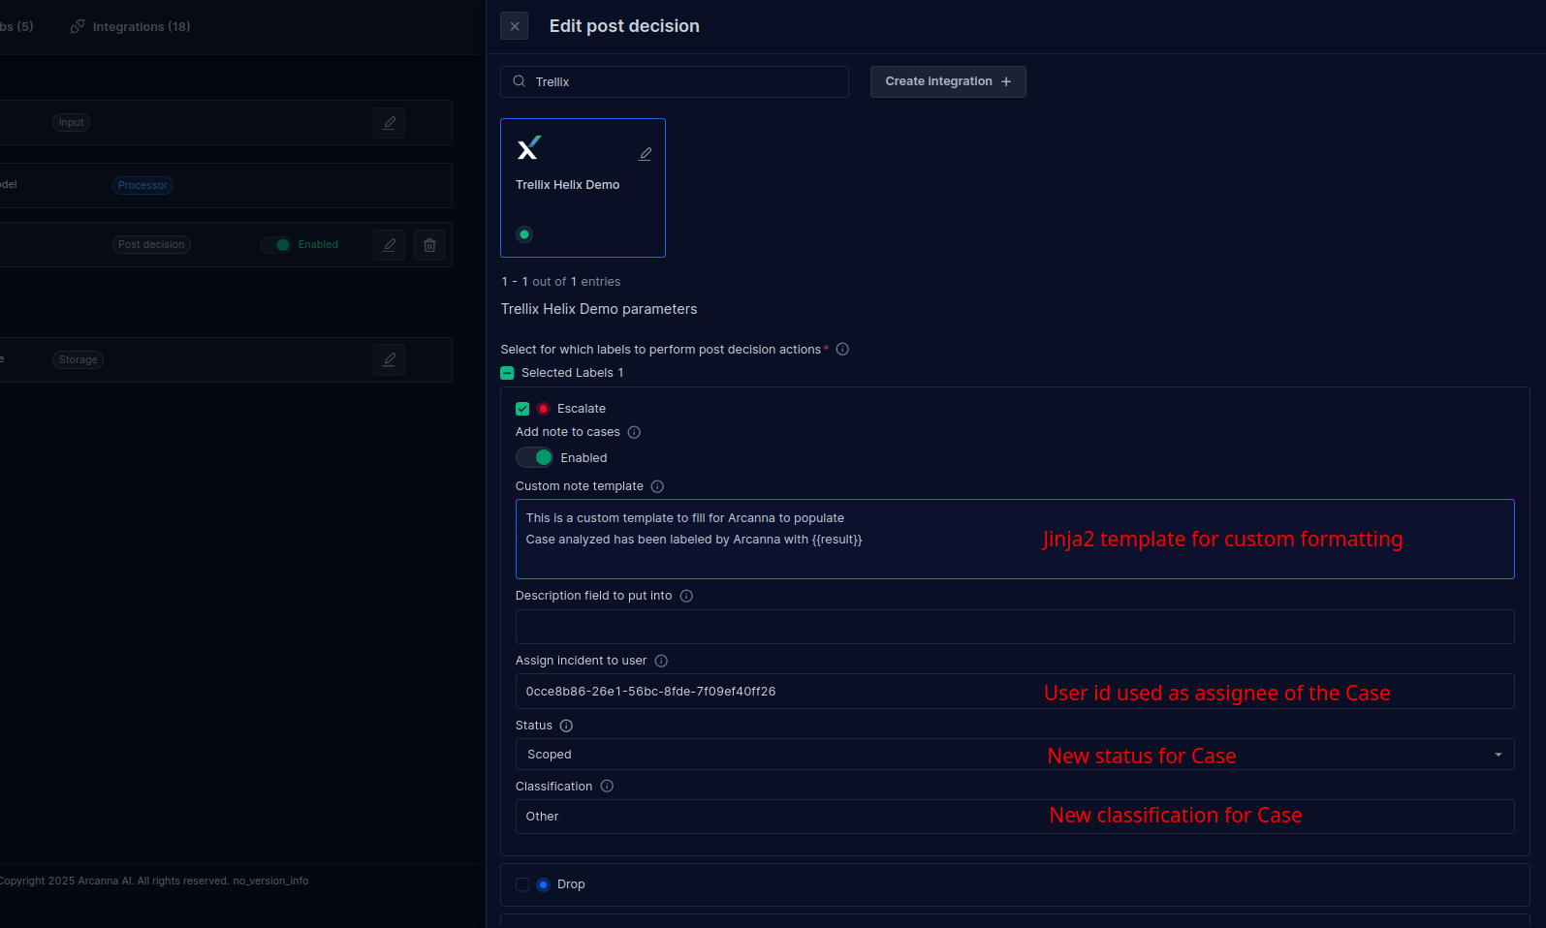
Task: Click the Integrations tab plug icon
Action: click(78, 26)
